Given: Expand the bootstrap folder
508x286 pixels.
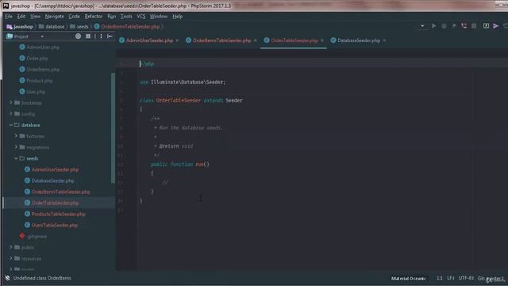Looking at the screenshot, I should point(10,102).
